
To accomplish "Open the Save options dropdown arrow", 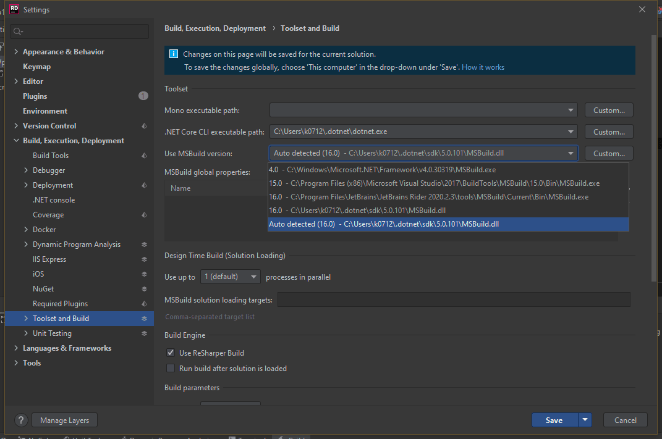I will [x=585, y=420].
